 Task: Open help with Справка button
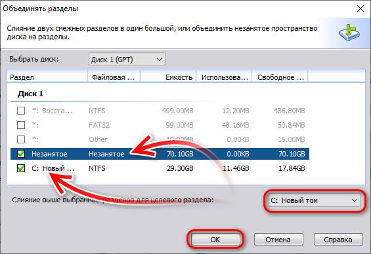pyautogui.click(x=338, y=240)
